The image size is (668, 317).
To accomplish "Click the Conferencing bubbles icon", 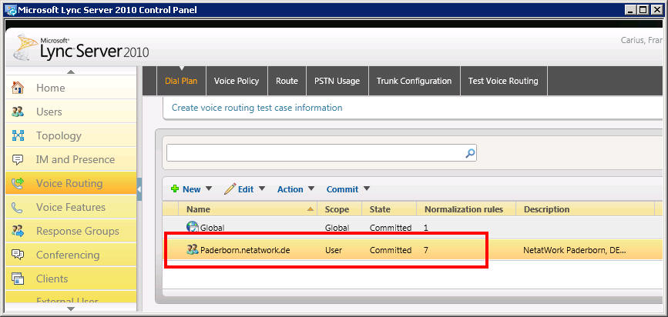I will 18,255.
